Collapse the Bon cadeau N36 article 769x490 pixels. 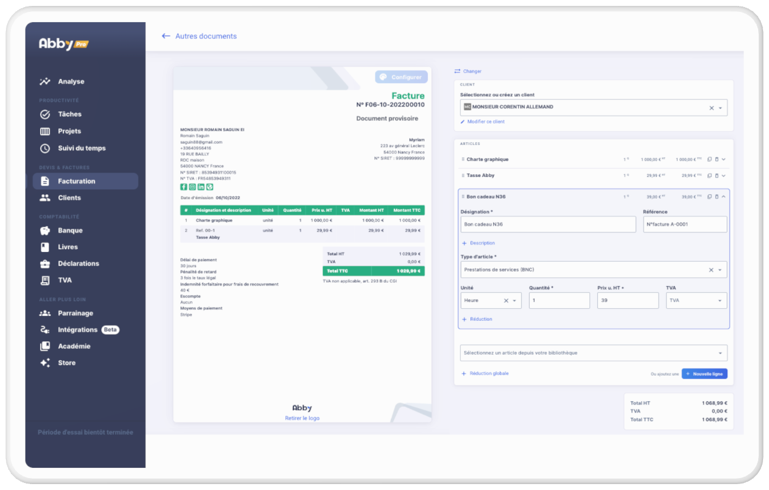click(x=724, y=197)
